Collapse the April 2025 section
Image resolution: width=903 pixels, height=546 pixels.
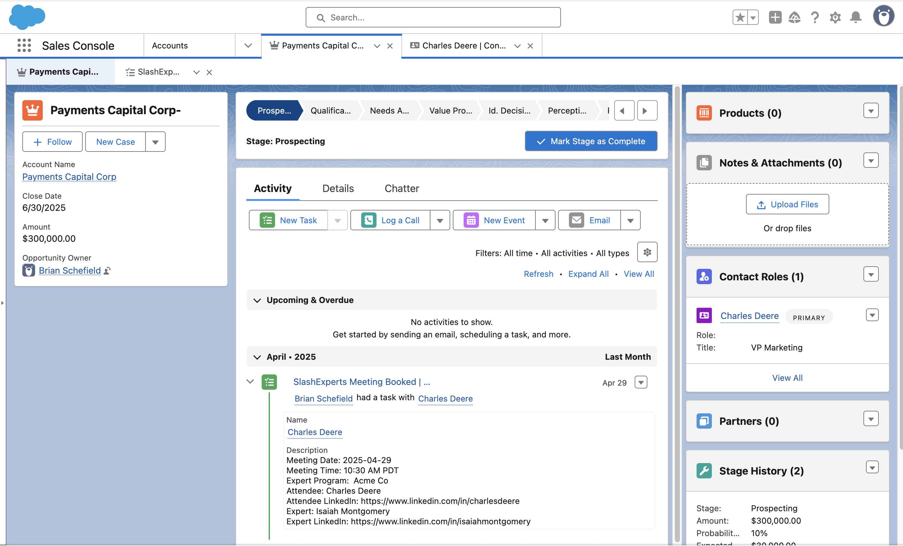click(257, 357)
